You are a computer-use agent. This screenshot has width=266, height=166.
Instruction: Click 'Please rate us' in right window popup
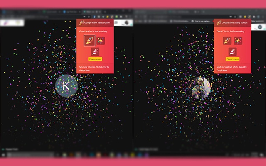tap(233, 59)
